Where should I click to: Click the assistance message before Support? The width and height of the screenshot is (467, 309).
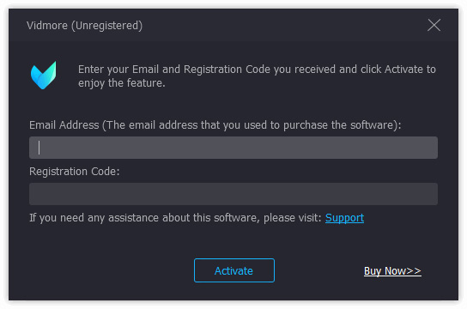175,218
